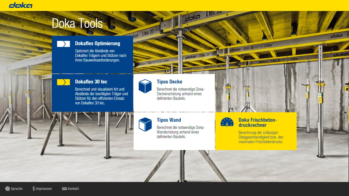Click the Dokaflex Optimierung arrow icon
This screenshot has height=196, width=349.
click(63, 44)
